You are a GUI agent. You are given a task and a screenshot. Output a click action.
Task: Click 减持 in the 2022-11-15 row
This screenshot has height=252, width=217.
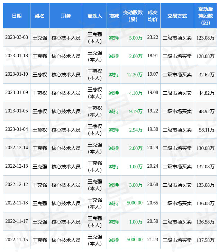114,240
